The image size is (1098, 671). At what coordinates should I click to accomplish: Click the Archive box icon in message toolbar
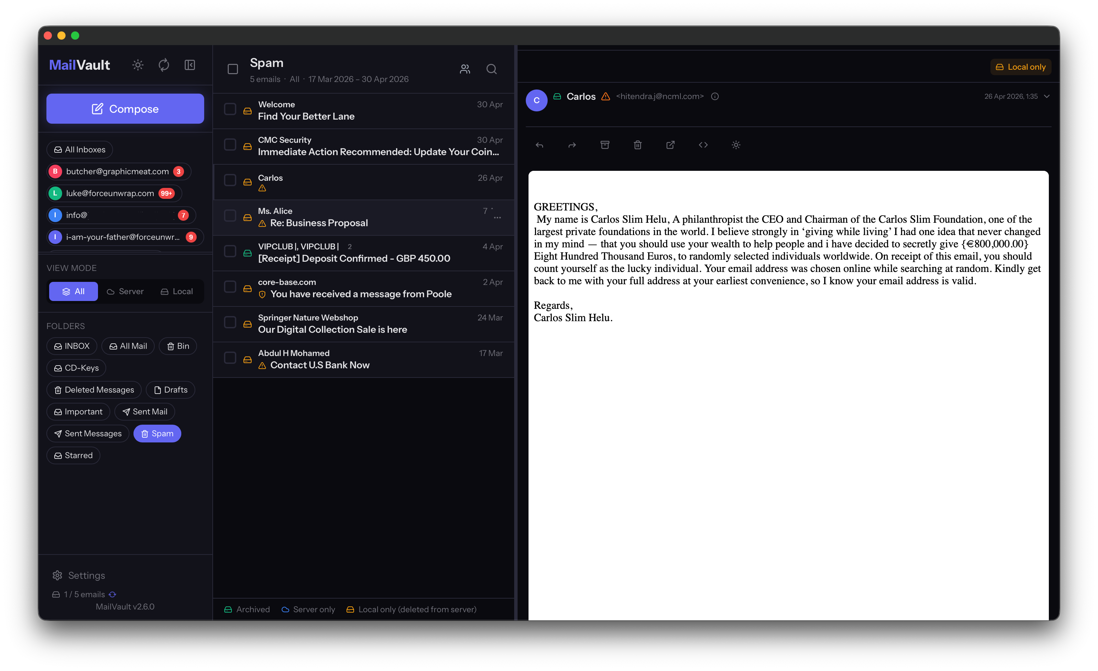click(x=605, y=145)
